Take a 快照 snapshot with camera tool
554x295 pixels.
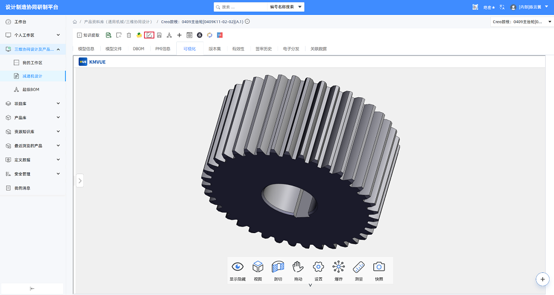379,271
